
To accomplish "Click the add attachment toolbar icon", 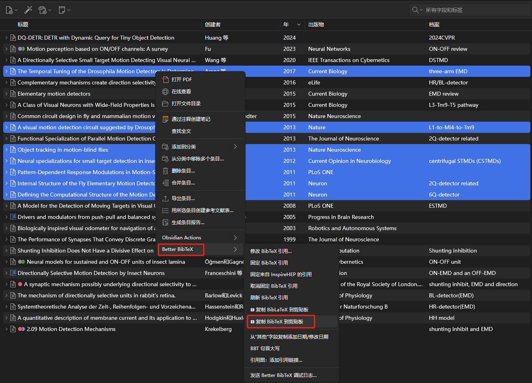I will [x=43, y=10].
